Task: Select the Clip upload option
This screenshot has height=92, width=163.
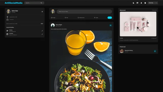Action: point(66,18)
